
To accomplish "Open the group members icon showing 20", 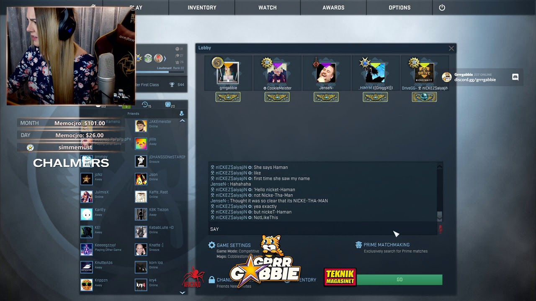I will [x=168, y=105].
